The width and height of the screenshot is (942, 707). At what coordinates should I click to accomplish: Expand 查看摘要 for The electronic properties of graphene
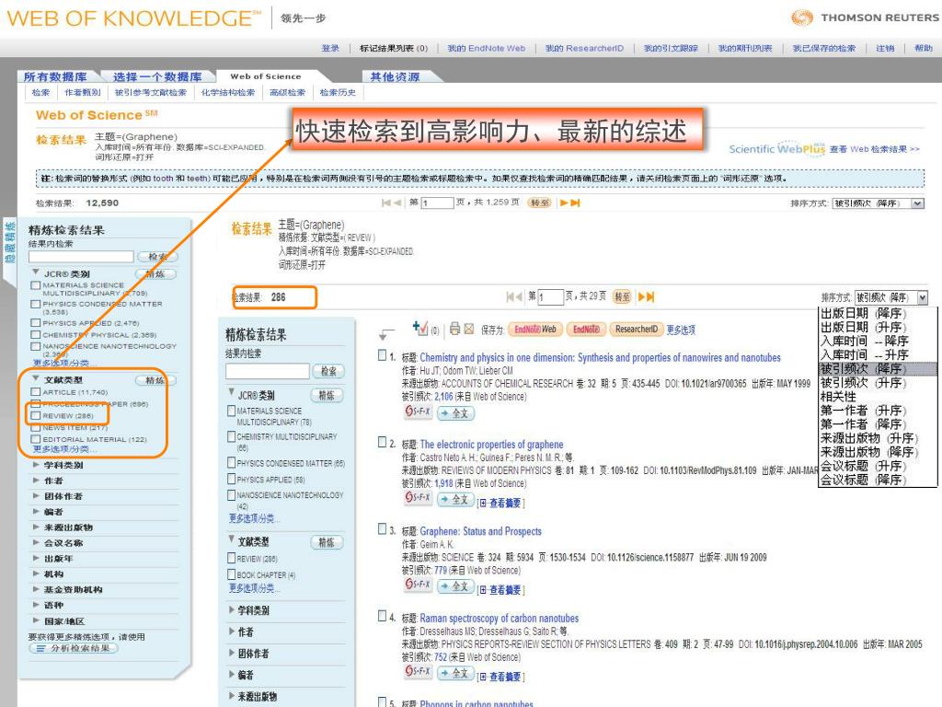click(501, 504)
